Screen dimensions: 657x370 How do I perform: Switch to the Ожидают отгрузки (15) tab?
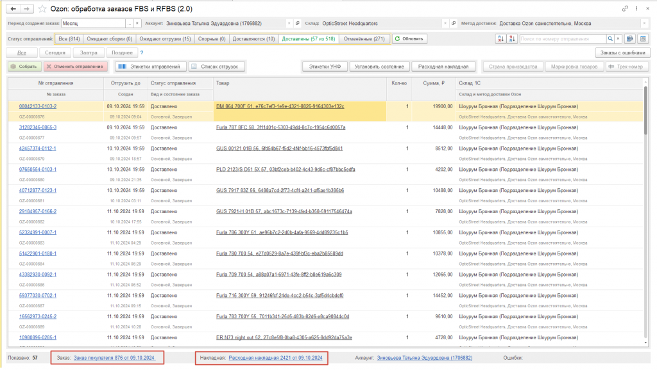165,39
